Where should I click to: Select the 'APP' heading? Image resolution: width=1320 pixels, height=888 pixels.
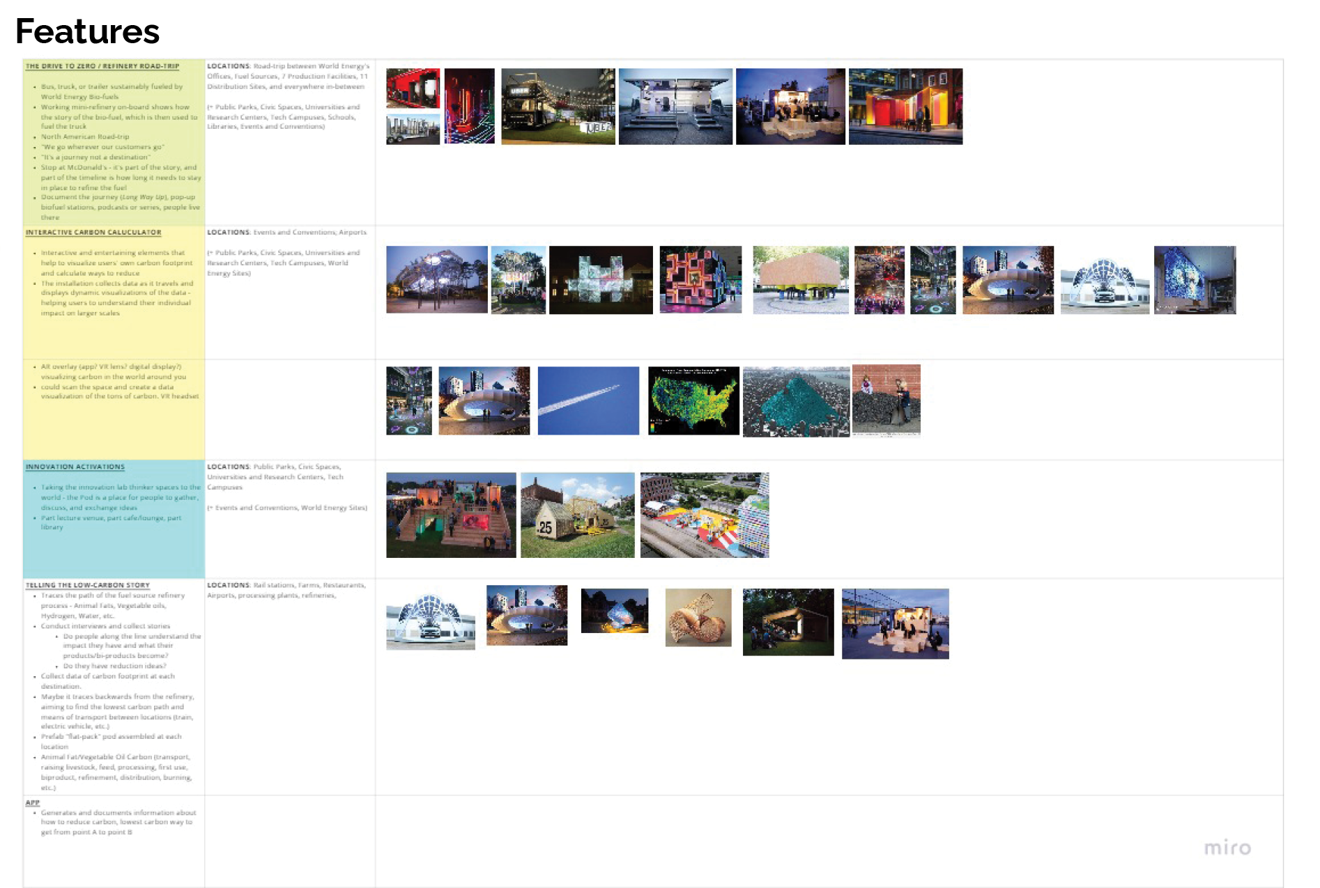[33, 803]
